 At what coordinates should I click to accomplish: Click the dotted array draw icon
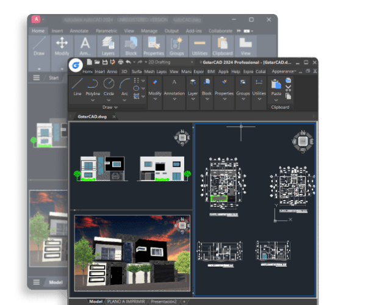[x=137, y=81]
